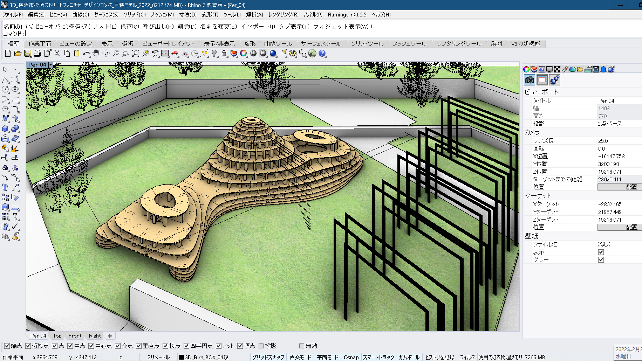
Task: Click the Save file icon in toolbar
Action: coord(27,54)
